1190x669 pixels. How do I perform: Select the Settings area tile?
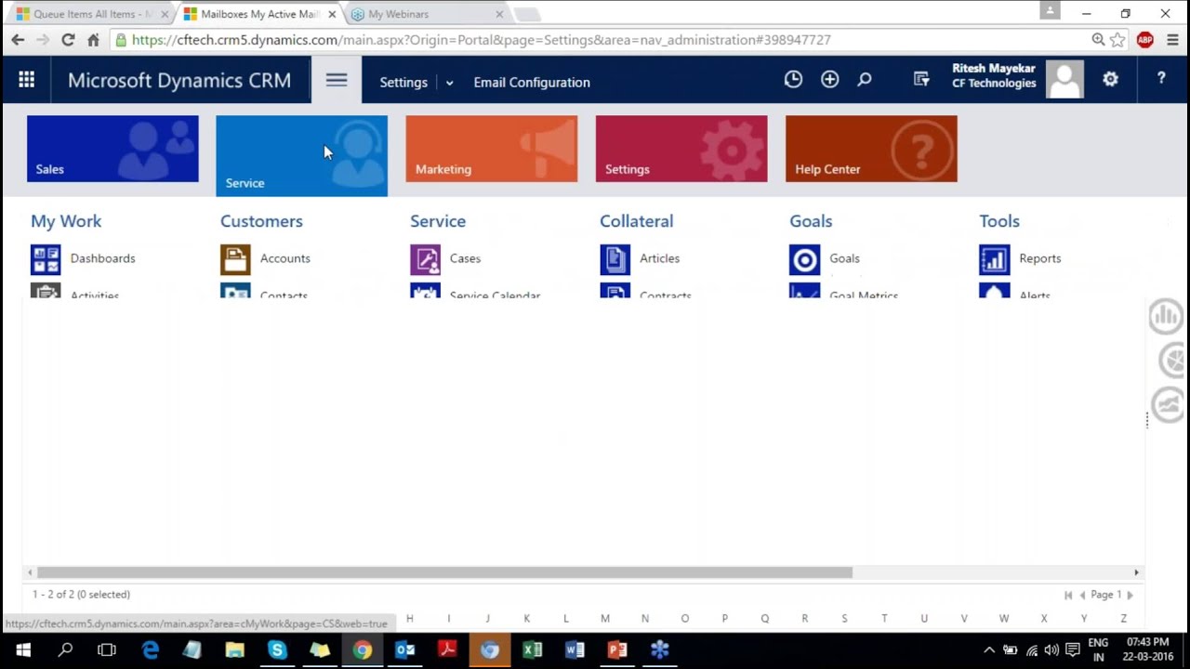681,149
